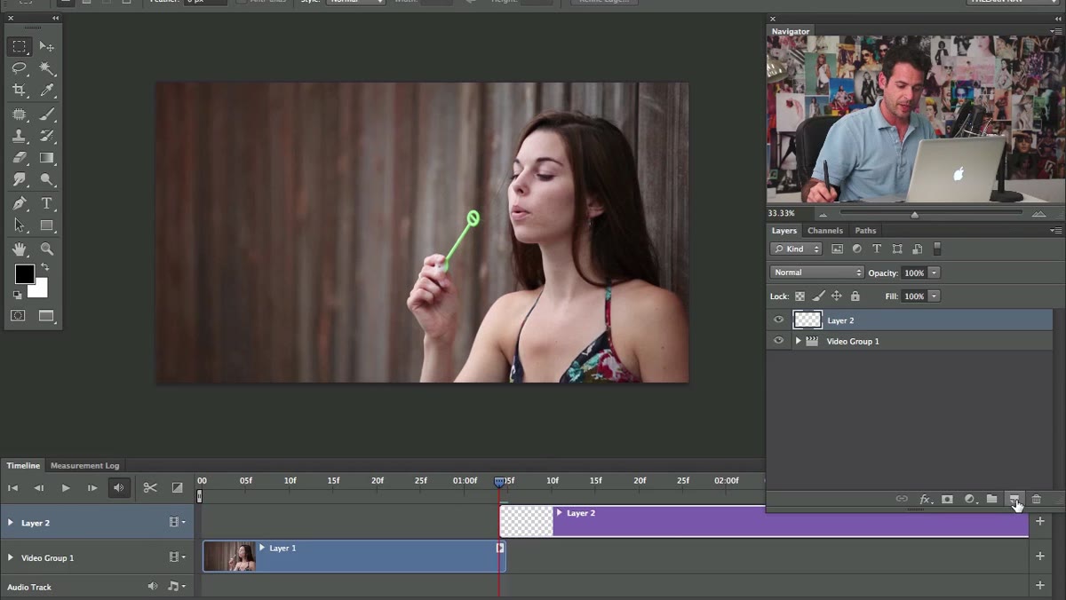Screen dimensions: 1066x600
Task: Switch to the Channels tab
Action: point(825,231)
